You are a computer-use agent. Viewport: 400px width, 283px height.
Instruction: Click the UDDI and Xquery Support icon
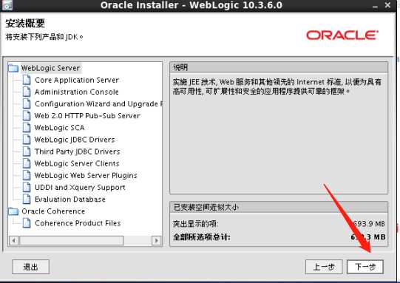[x=27, y=187]
